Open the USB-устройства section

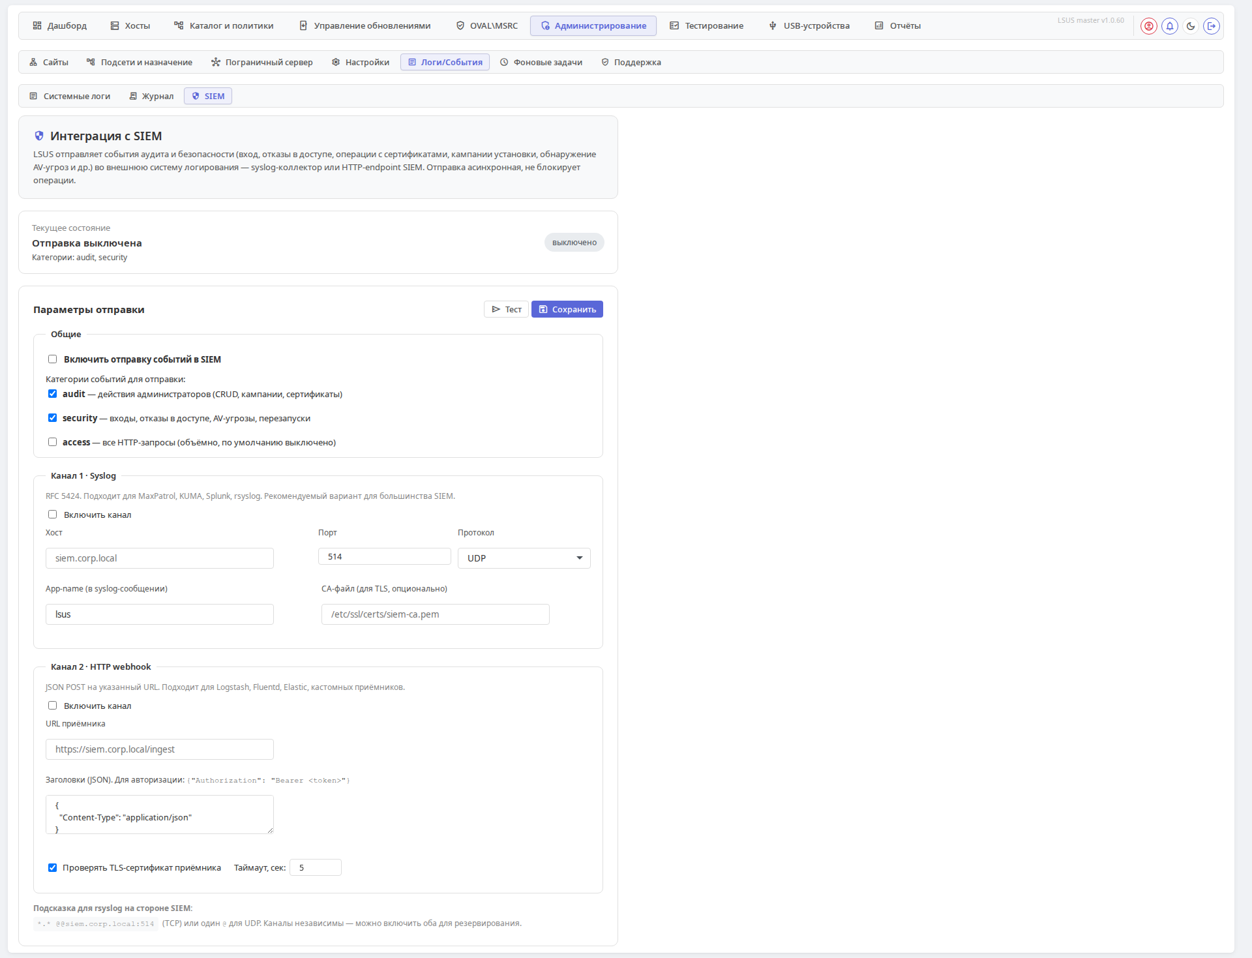[x=809, y=26]
